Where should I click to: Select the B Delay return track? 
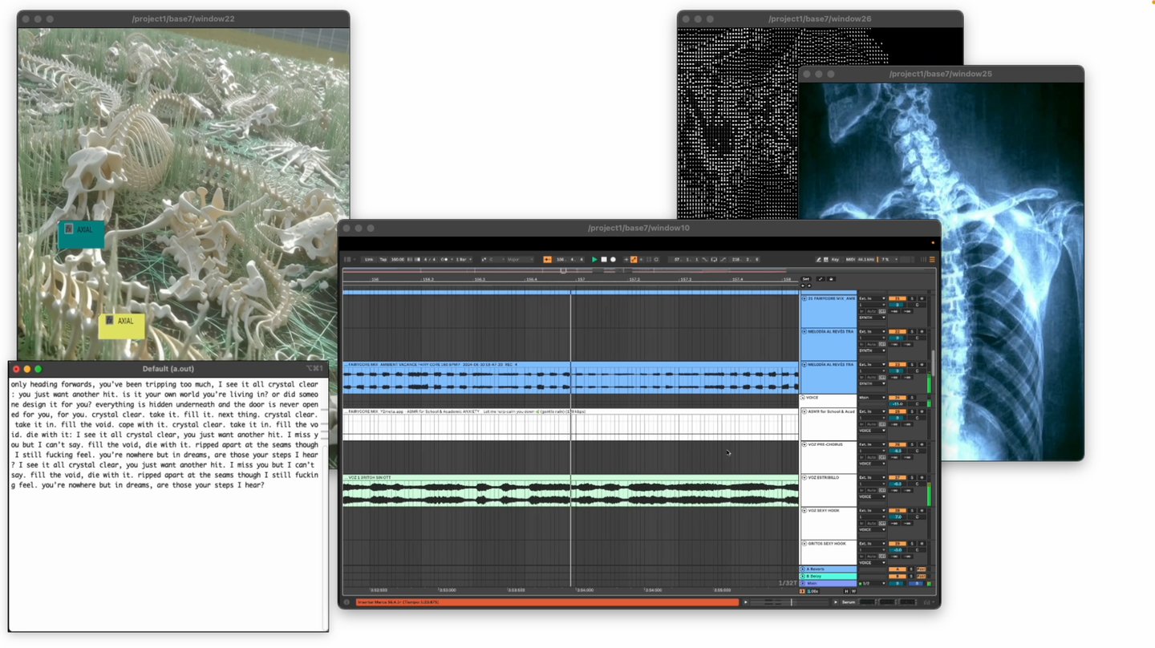[829, 577]
